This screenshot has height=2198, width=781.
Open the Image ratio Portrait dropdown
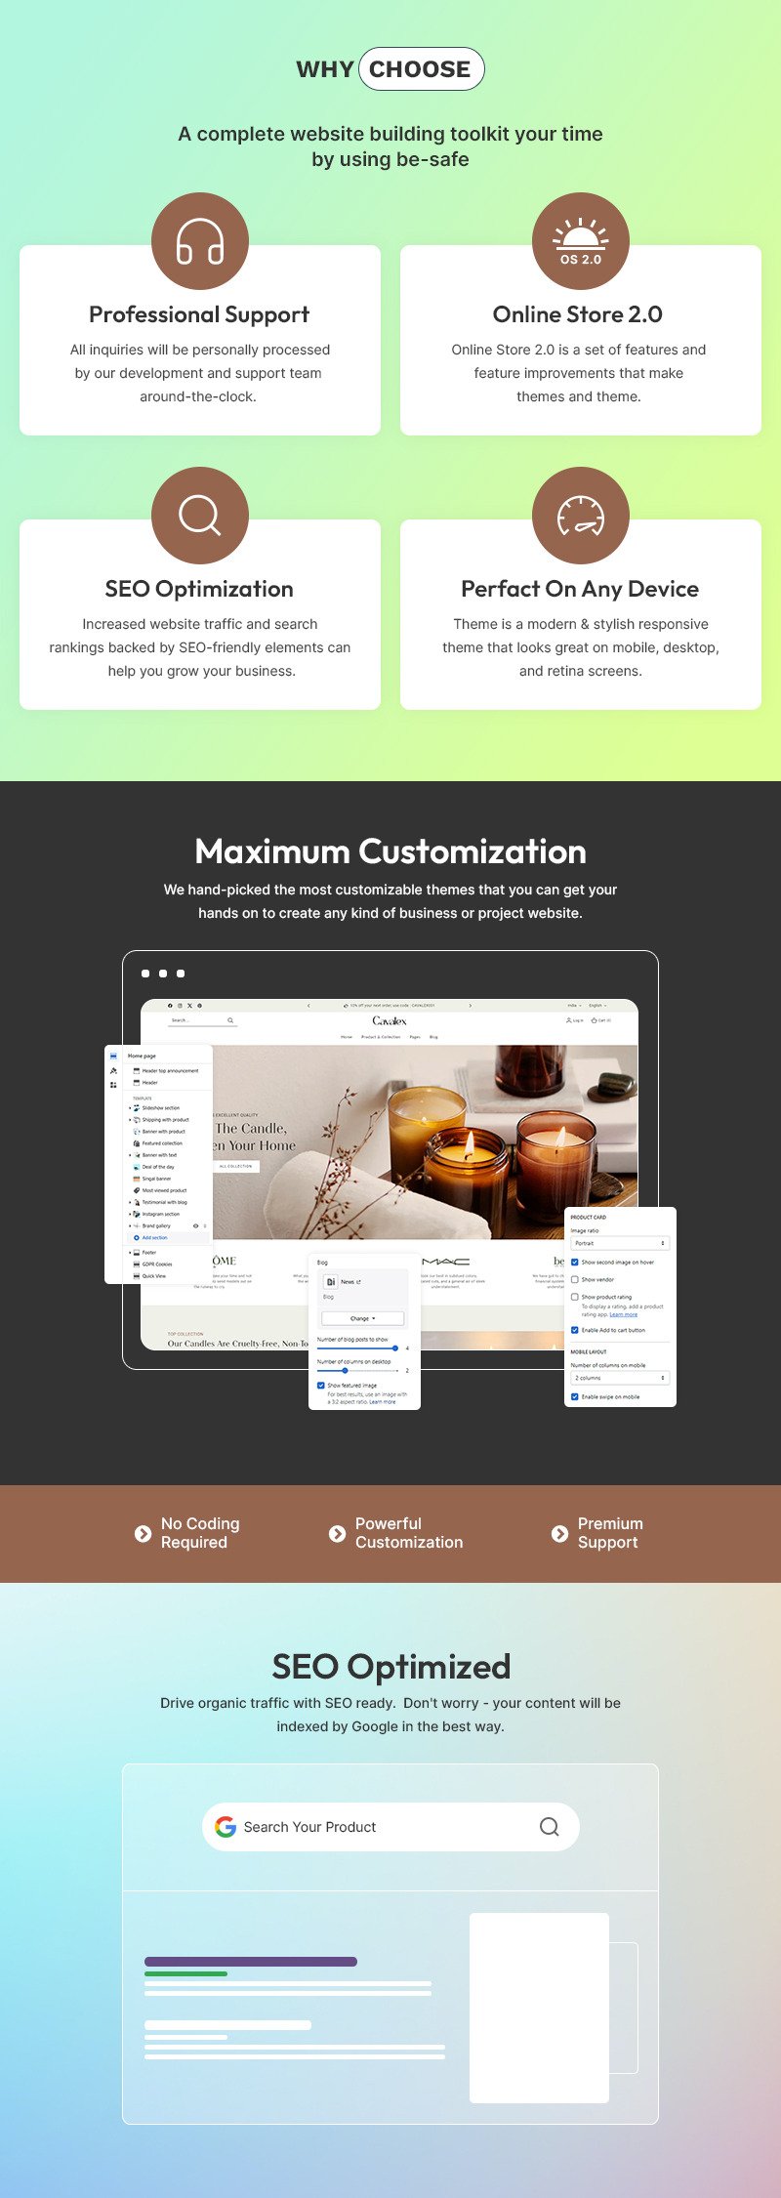point(620,1243)
